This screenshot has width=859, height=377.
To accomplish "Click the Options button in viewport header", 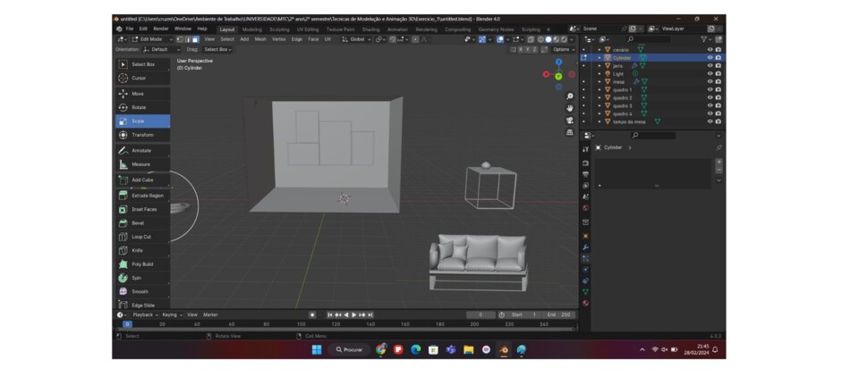I will pyautogui.click(x=563, y=49).
